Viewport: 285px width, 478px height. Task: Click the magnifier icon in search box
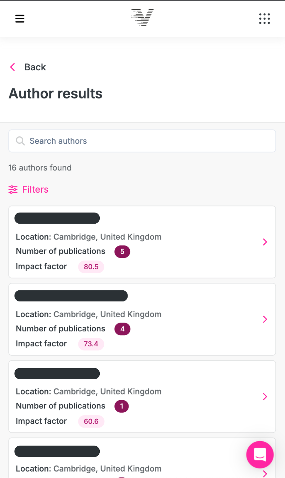[x=20, y=141]
